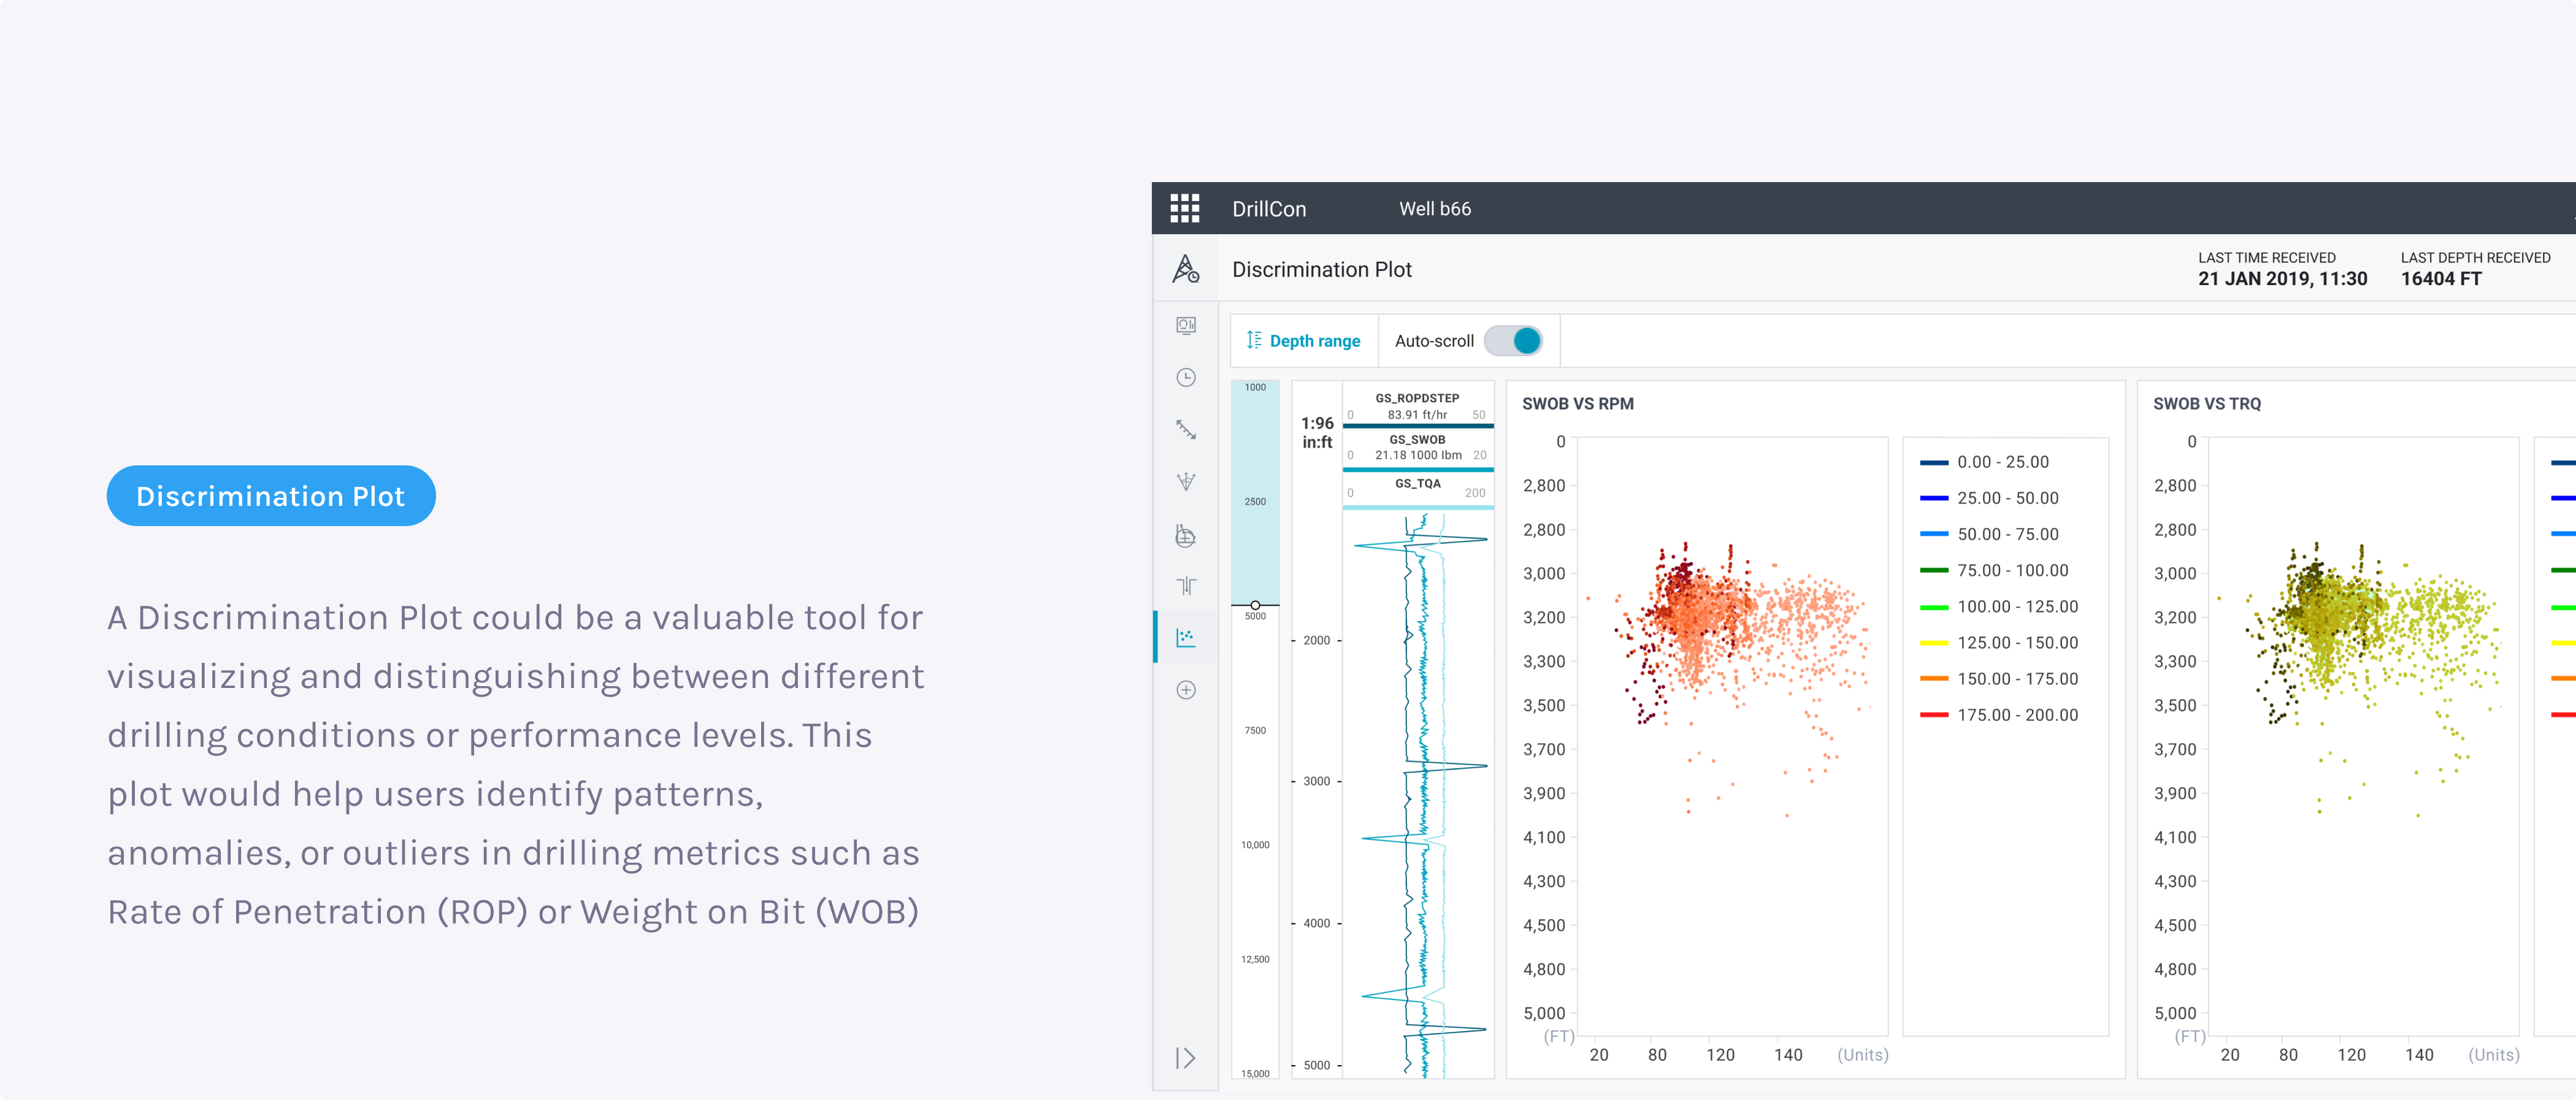Open the clock time view icon
Screen dimensions: 2576x1100
[1185, 377]
